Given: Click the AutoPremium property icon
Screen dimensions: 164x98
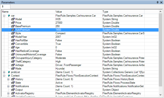Looking at the screenshot, I should (13, 30).
